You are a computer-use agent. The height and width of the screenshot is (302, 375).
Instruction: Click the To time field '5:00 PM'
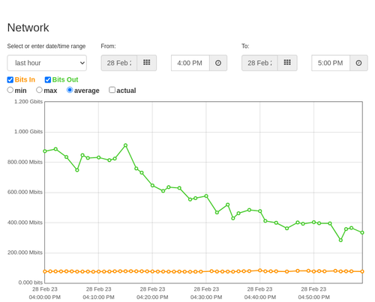pyautogui.click(x=331, y=63)
